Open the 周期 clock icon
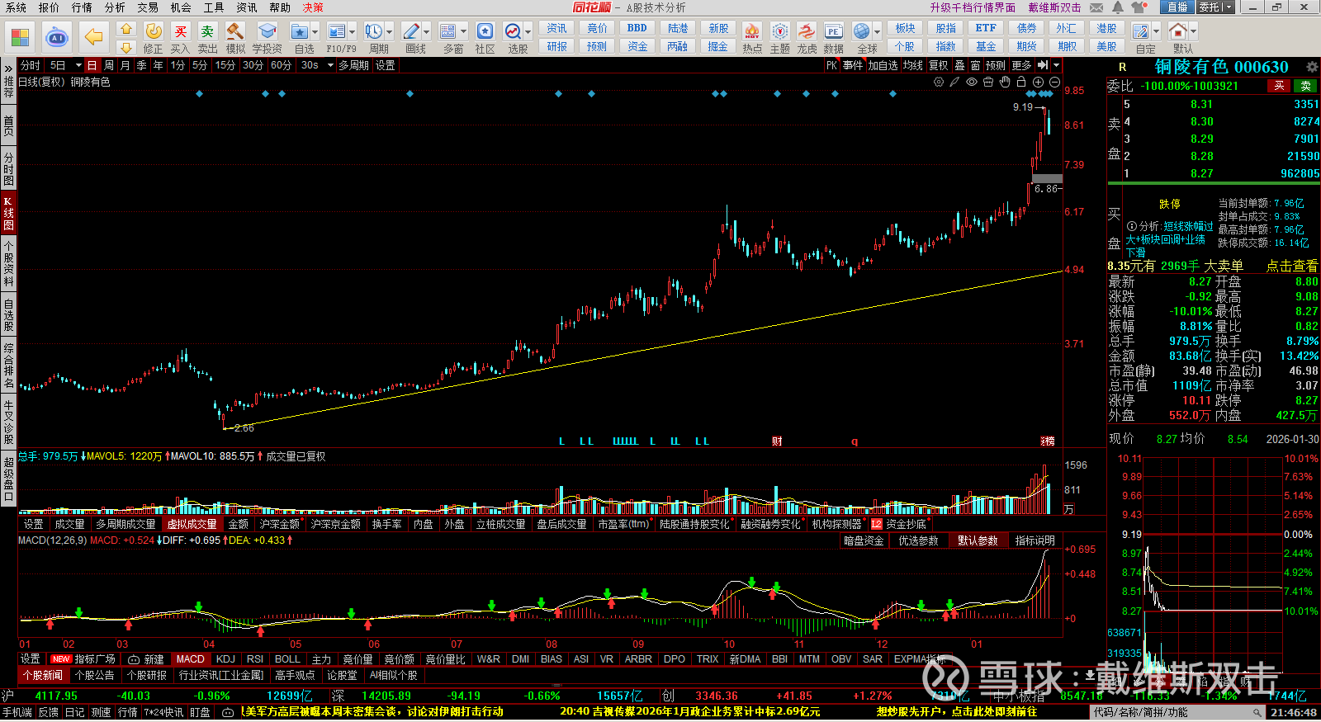Screen dimensions: 1321x722 374,31
